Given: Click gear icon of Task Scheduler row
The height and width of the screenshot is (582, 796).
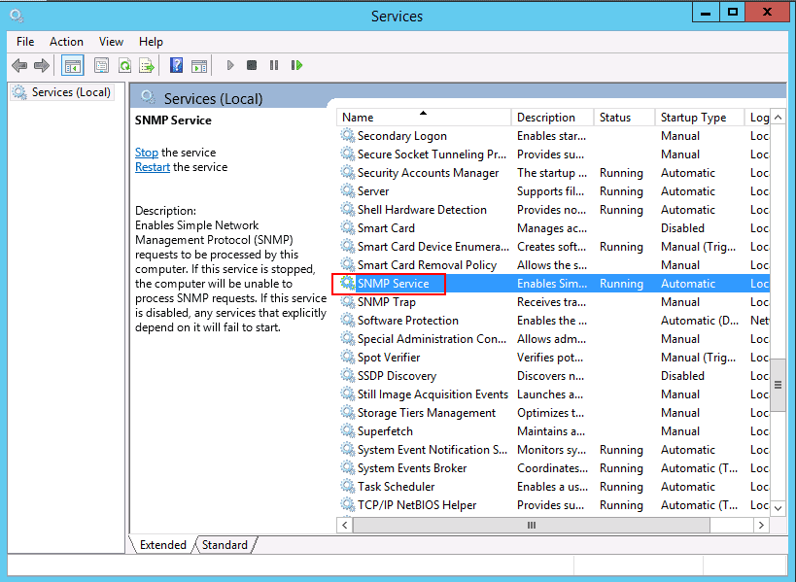Looking at the screenshot, I should click(x=347, y=486).
